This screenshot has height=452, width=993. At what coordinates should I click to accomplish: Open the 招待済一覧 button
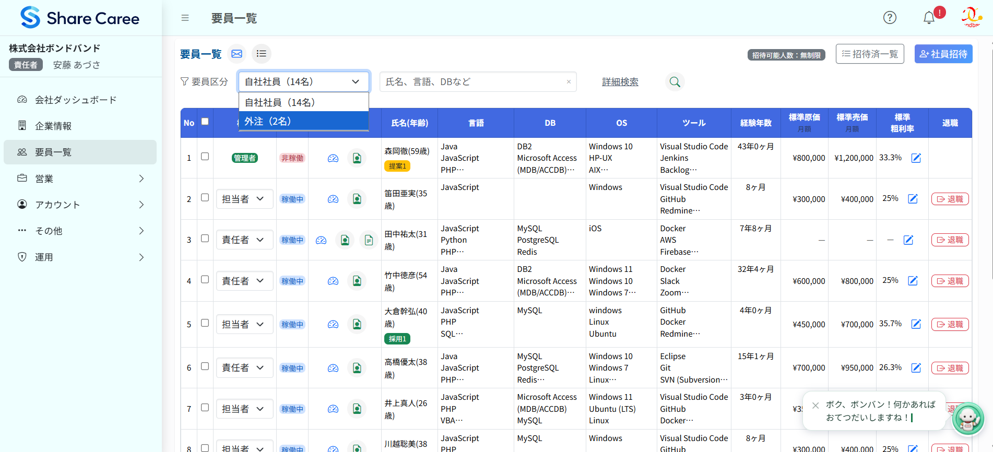(x=870, y=54)
